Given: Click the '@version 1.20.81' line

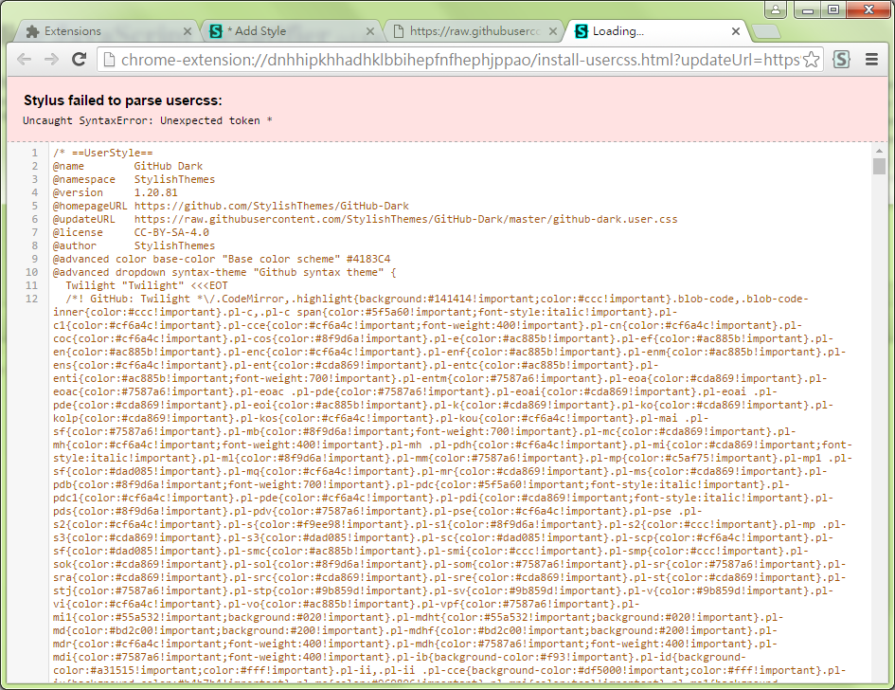Looking at the screenshot, I should click(116, 192).
